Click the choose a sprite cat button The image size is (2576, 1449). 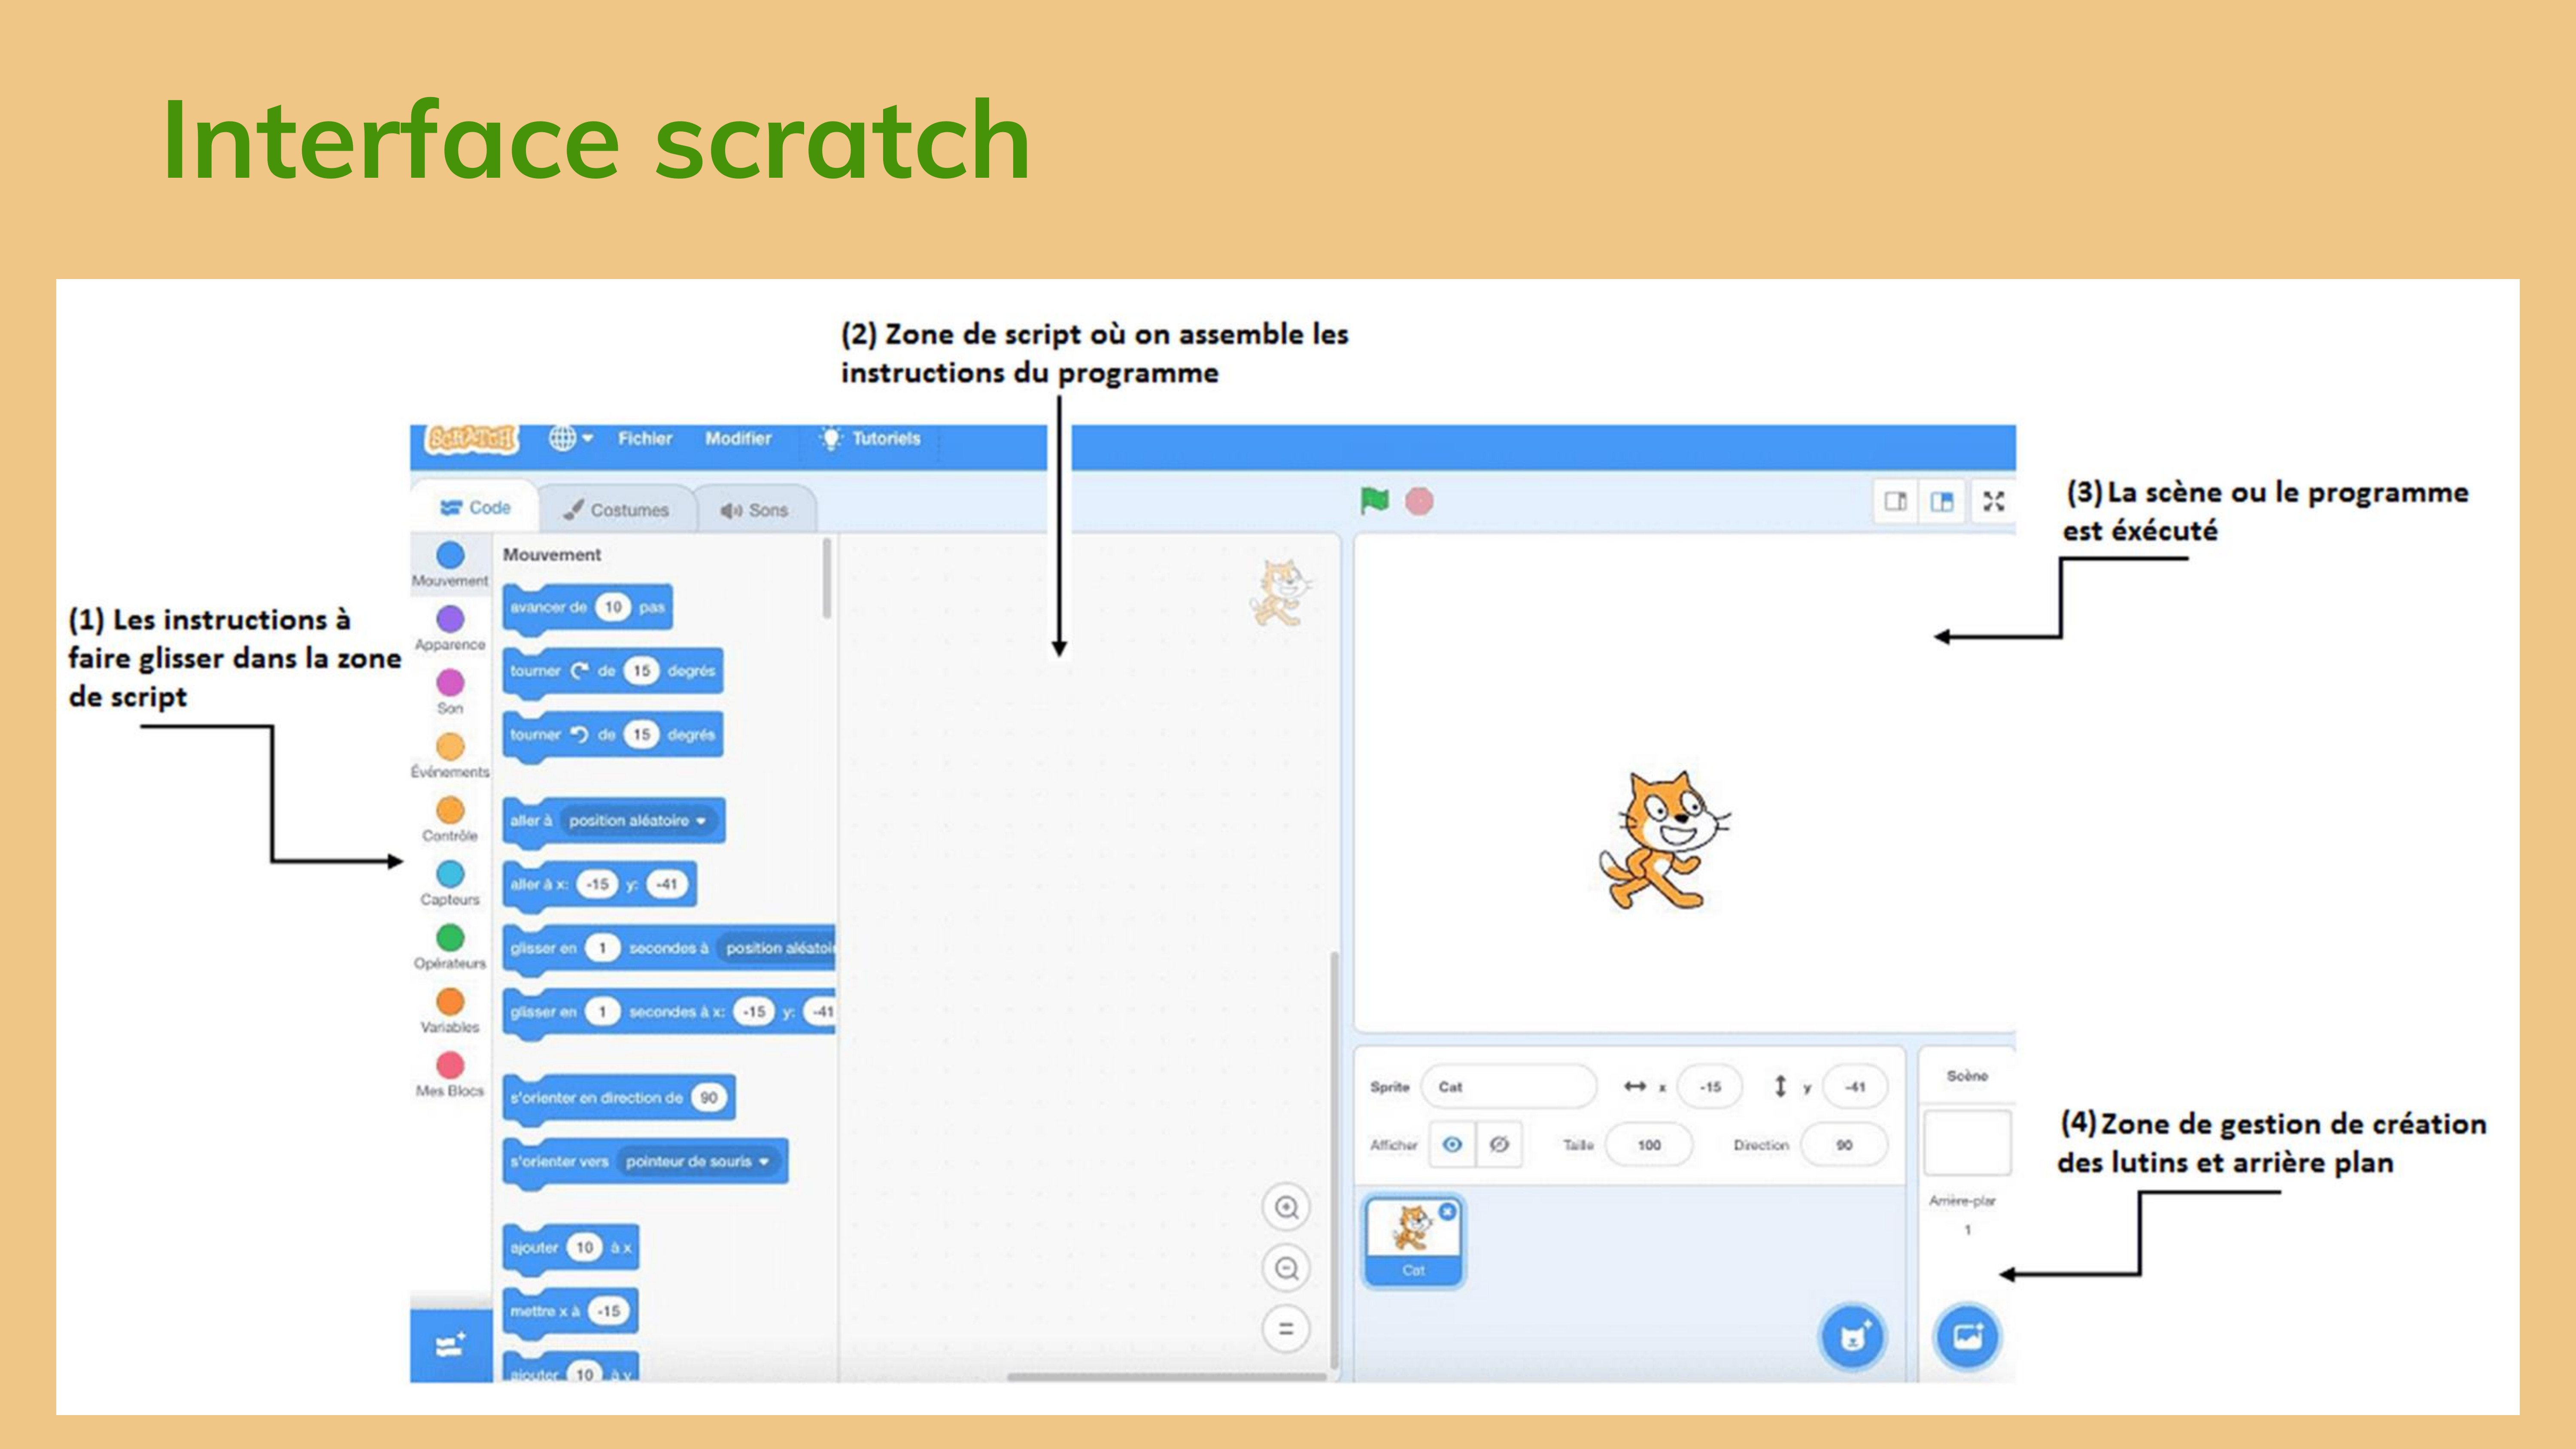coord(1852,1336)
